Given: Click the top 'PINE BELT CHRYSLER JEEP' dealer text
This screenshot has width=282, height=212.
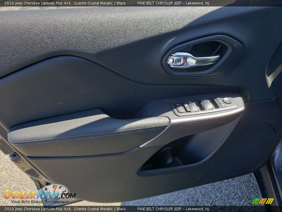Looking at the screenshot, I should (159, 3).
